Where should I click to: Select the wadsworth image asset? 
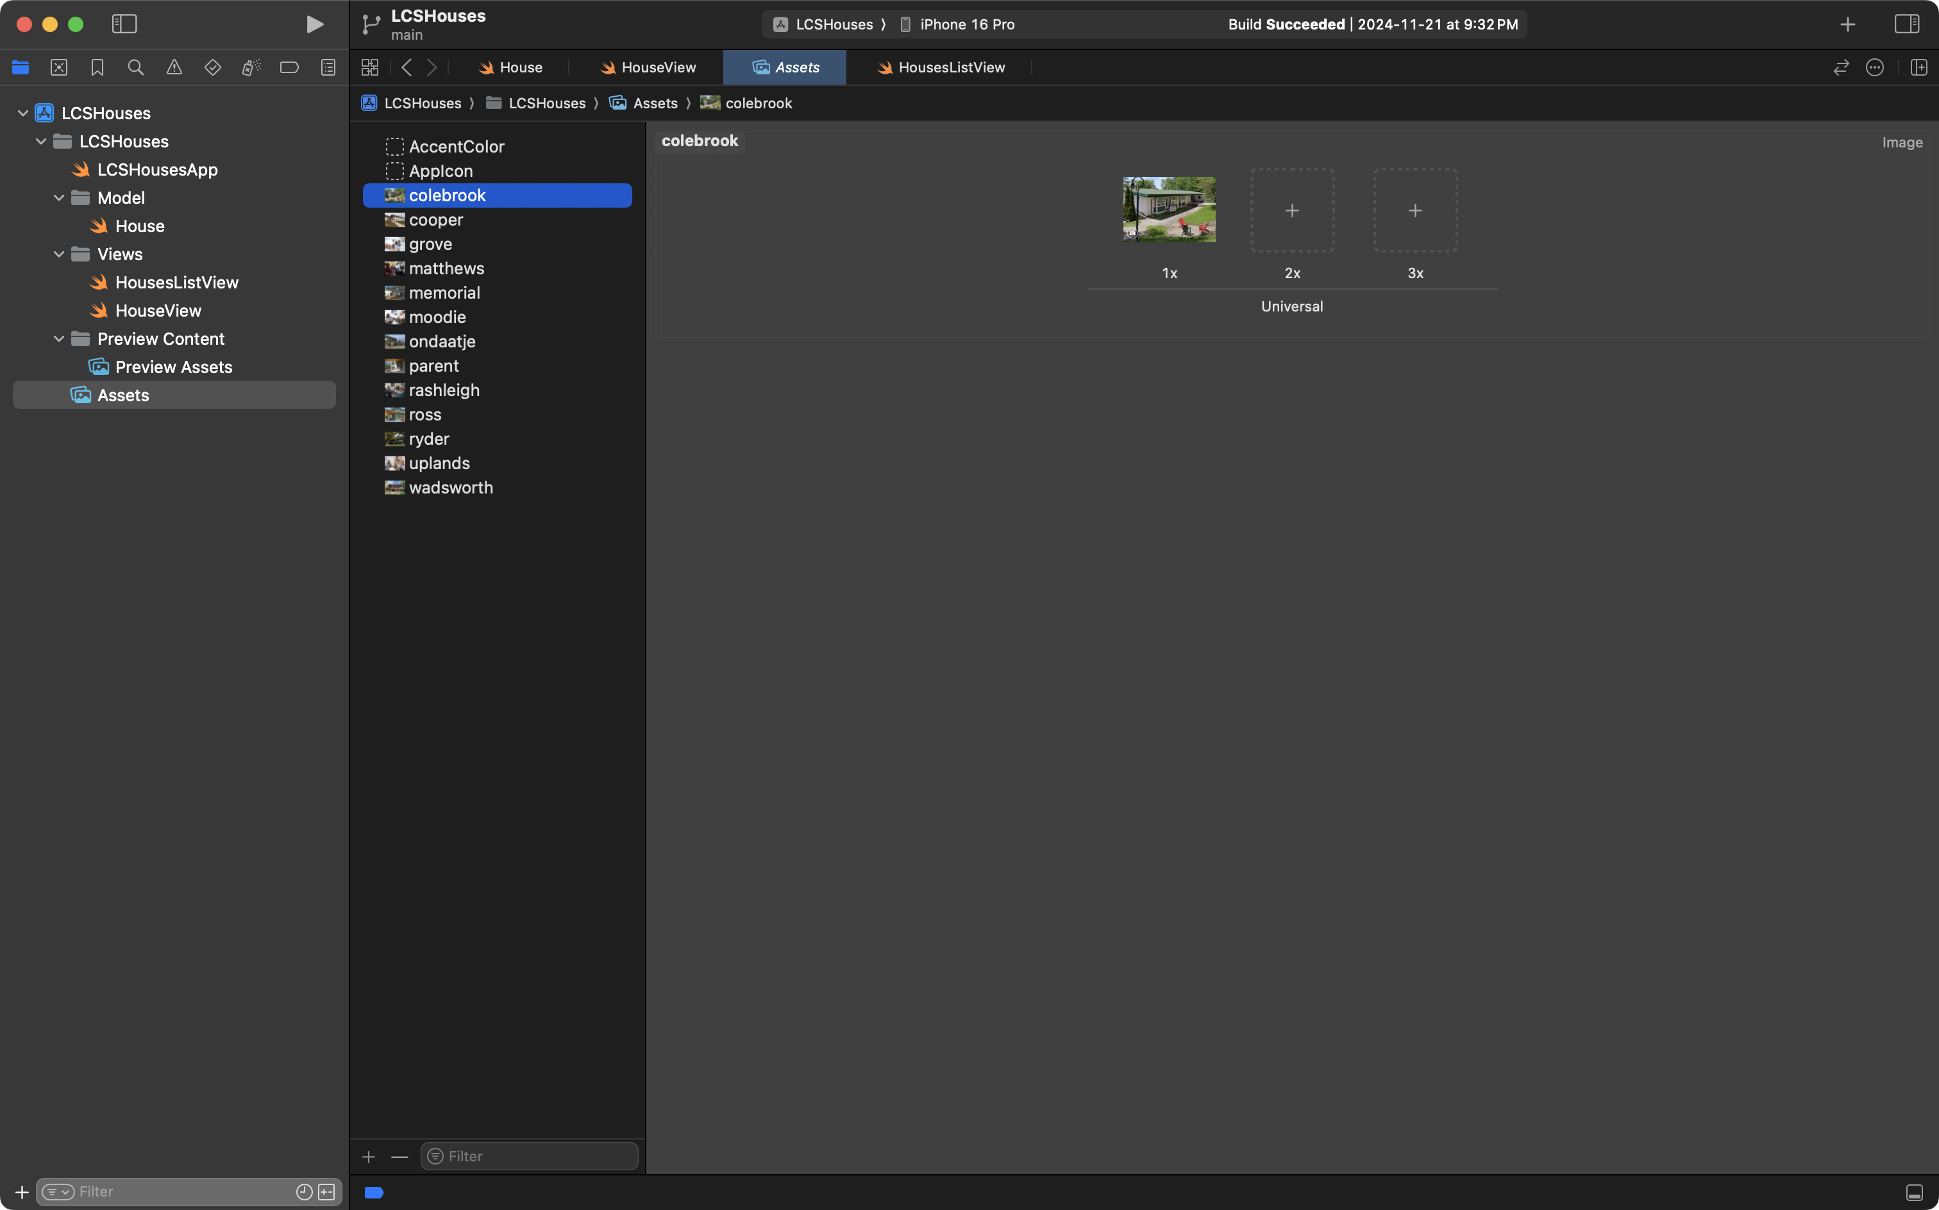pos(450,487)
